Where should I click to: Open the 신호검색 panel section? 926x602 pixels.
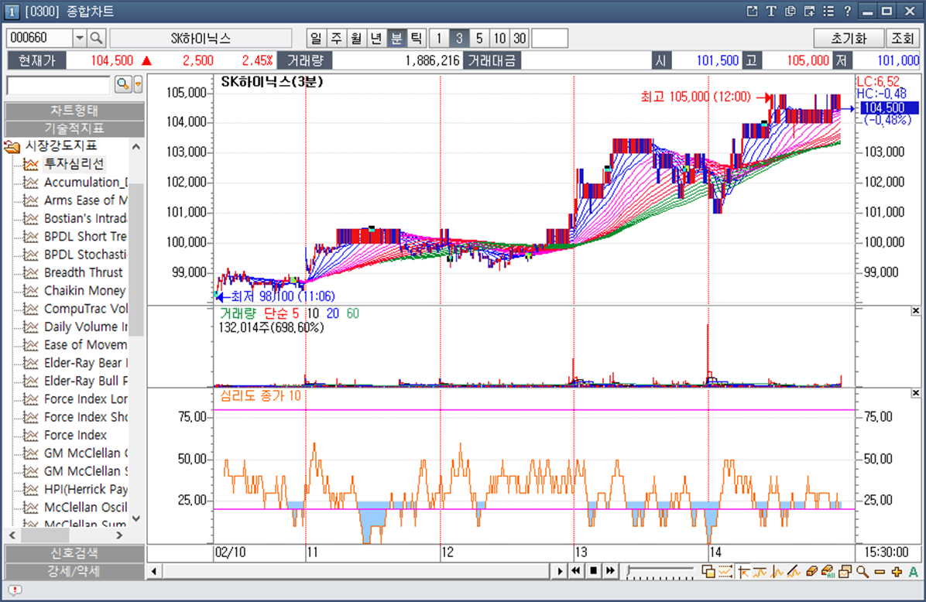point(74,554)
